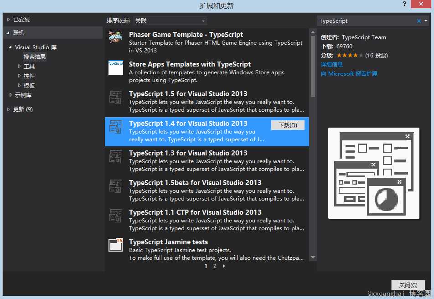Open the search box dropdown arrow
The height and width of the screenshot is (299, 434).
426,21
